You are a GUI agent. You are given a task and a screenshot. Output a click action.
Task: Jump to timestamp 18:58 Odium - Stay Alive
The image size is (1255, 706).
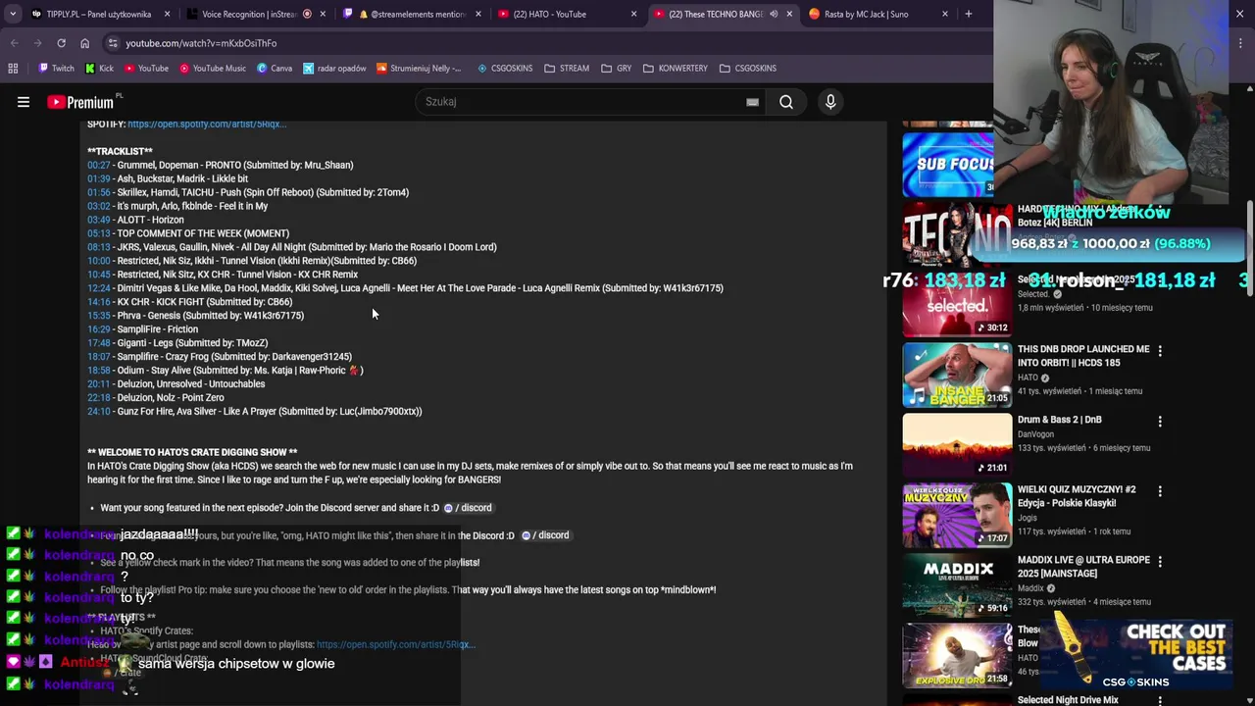pyautogui.click(x=98, y=371)
